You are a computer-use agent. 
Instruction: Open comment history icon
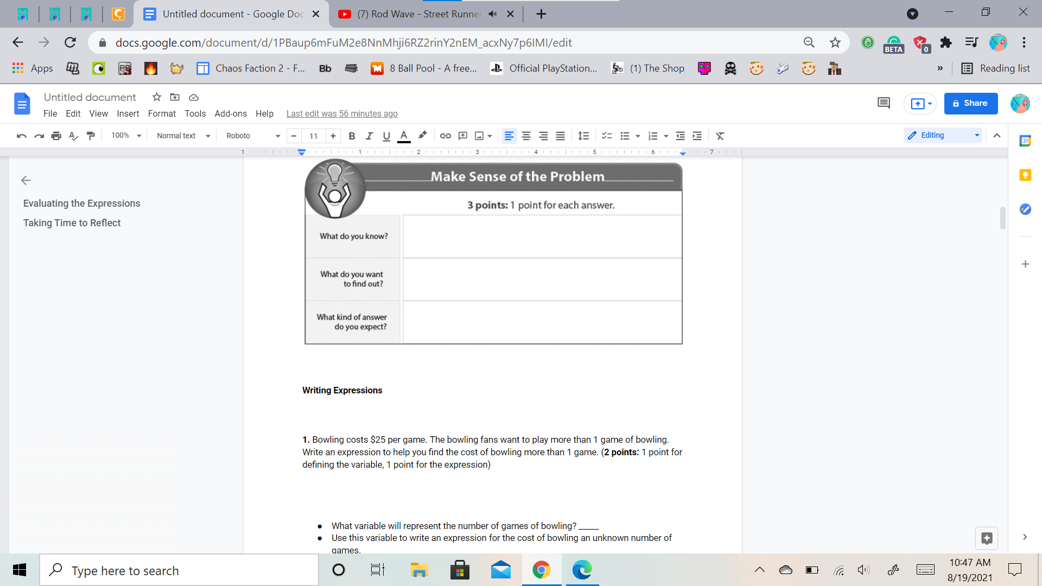pos(884,103)
